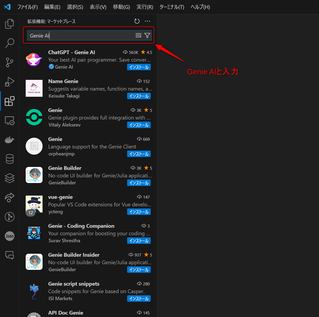The height and width of the screenshot is (317, 319).
Task: Open the Live Share view
Action: pos(9,197)
